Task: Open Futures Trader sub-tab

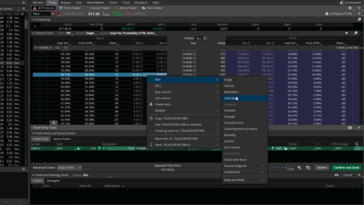Action: [97, 8]
